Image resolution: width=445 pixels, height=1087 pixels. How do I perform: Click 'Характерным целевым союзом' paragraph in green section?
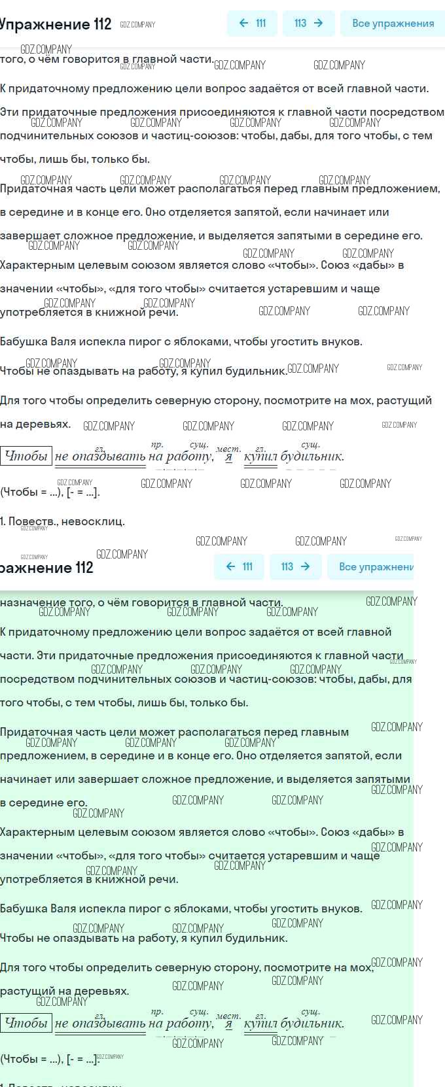coord(202,832)
